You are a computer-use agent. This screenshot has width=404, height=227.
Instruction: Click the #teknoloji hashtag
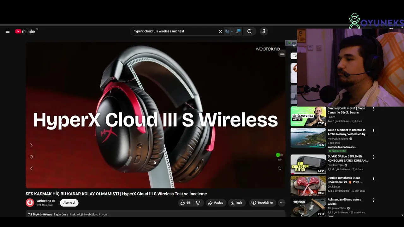[x=76, y=214]
